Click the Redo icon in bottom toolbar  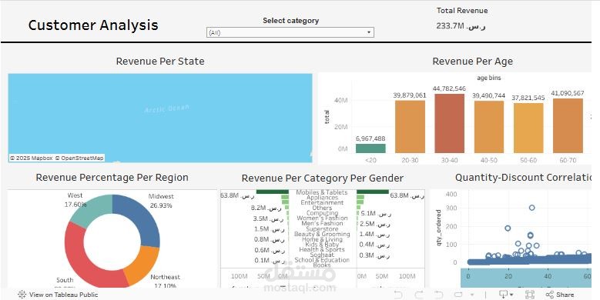[x=419, y=295]
